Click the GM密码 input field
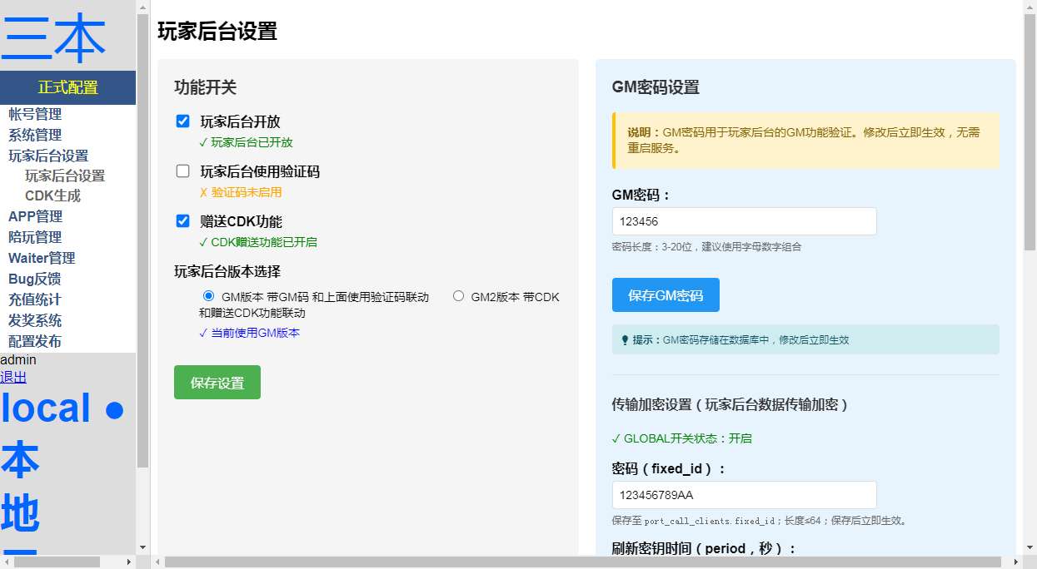The image size is (1037, 569). pyautogui.click(x=743, y=221)
